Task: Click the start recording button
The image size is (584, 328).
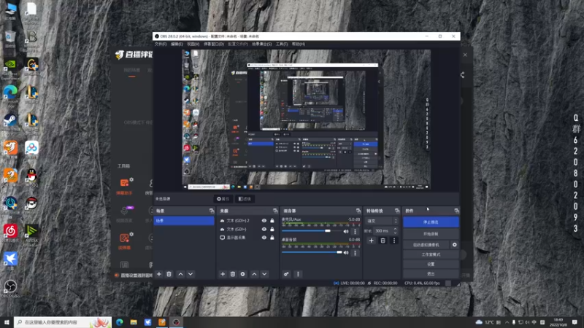Action: (431, 234)
